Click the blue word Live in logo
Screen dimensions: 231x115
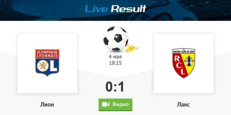click(x=96, y=9)
